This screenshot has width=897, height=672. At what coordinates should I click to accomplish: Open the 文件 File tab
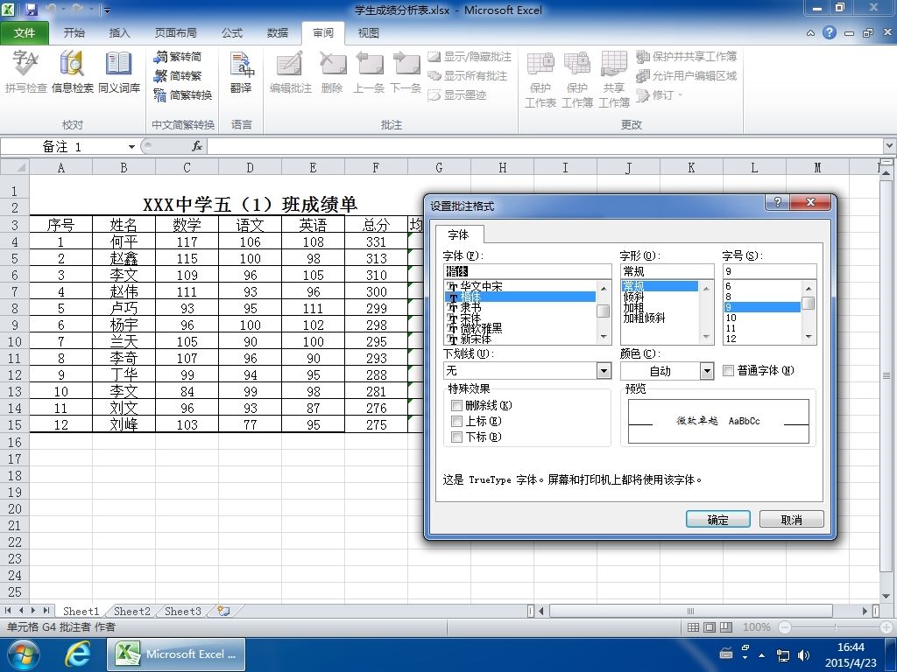coord(25,33)
